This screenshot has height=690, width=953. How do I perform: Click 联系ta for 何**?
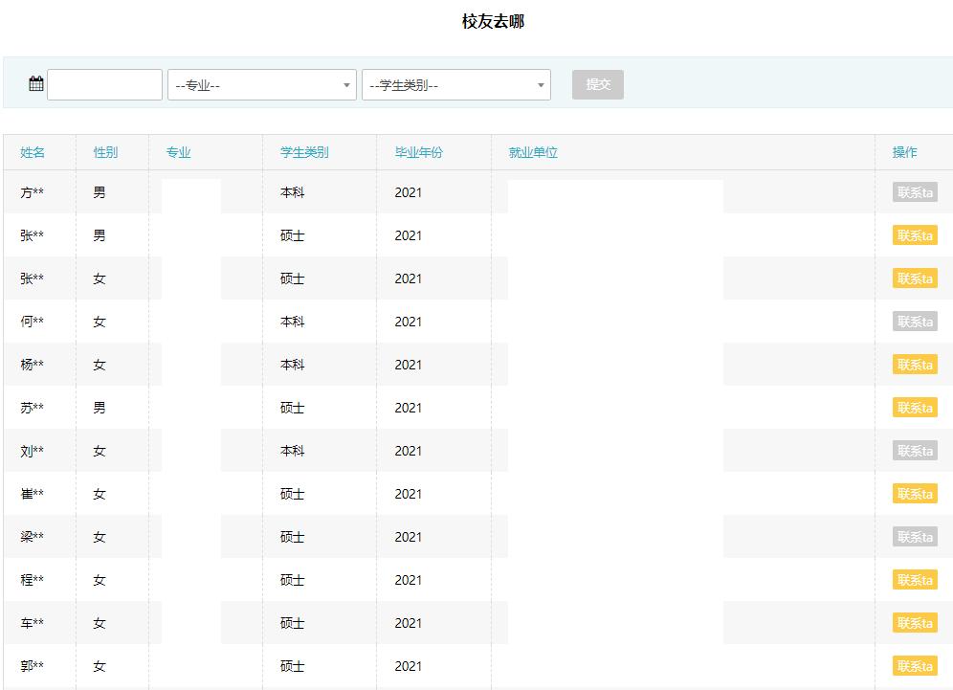914,322
